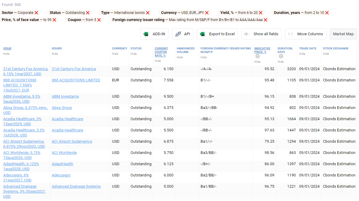Switch to Market Map view

(343, 34)
